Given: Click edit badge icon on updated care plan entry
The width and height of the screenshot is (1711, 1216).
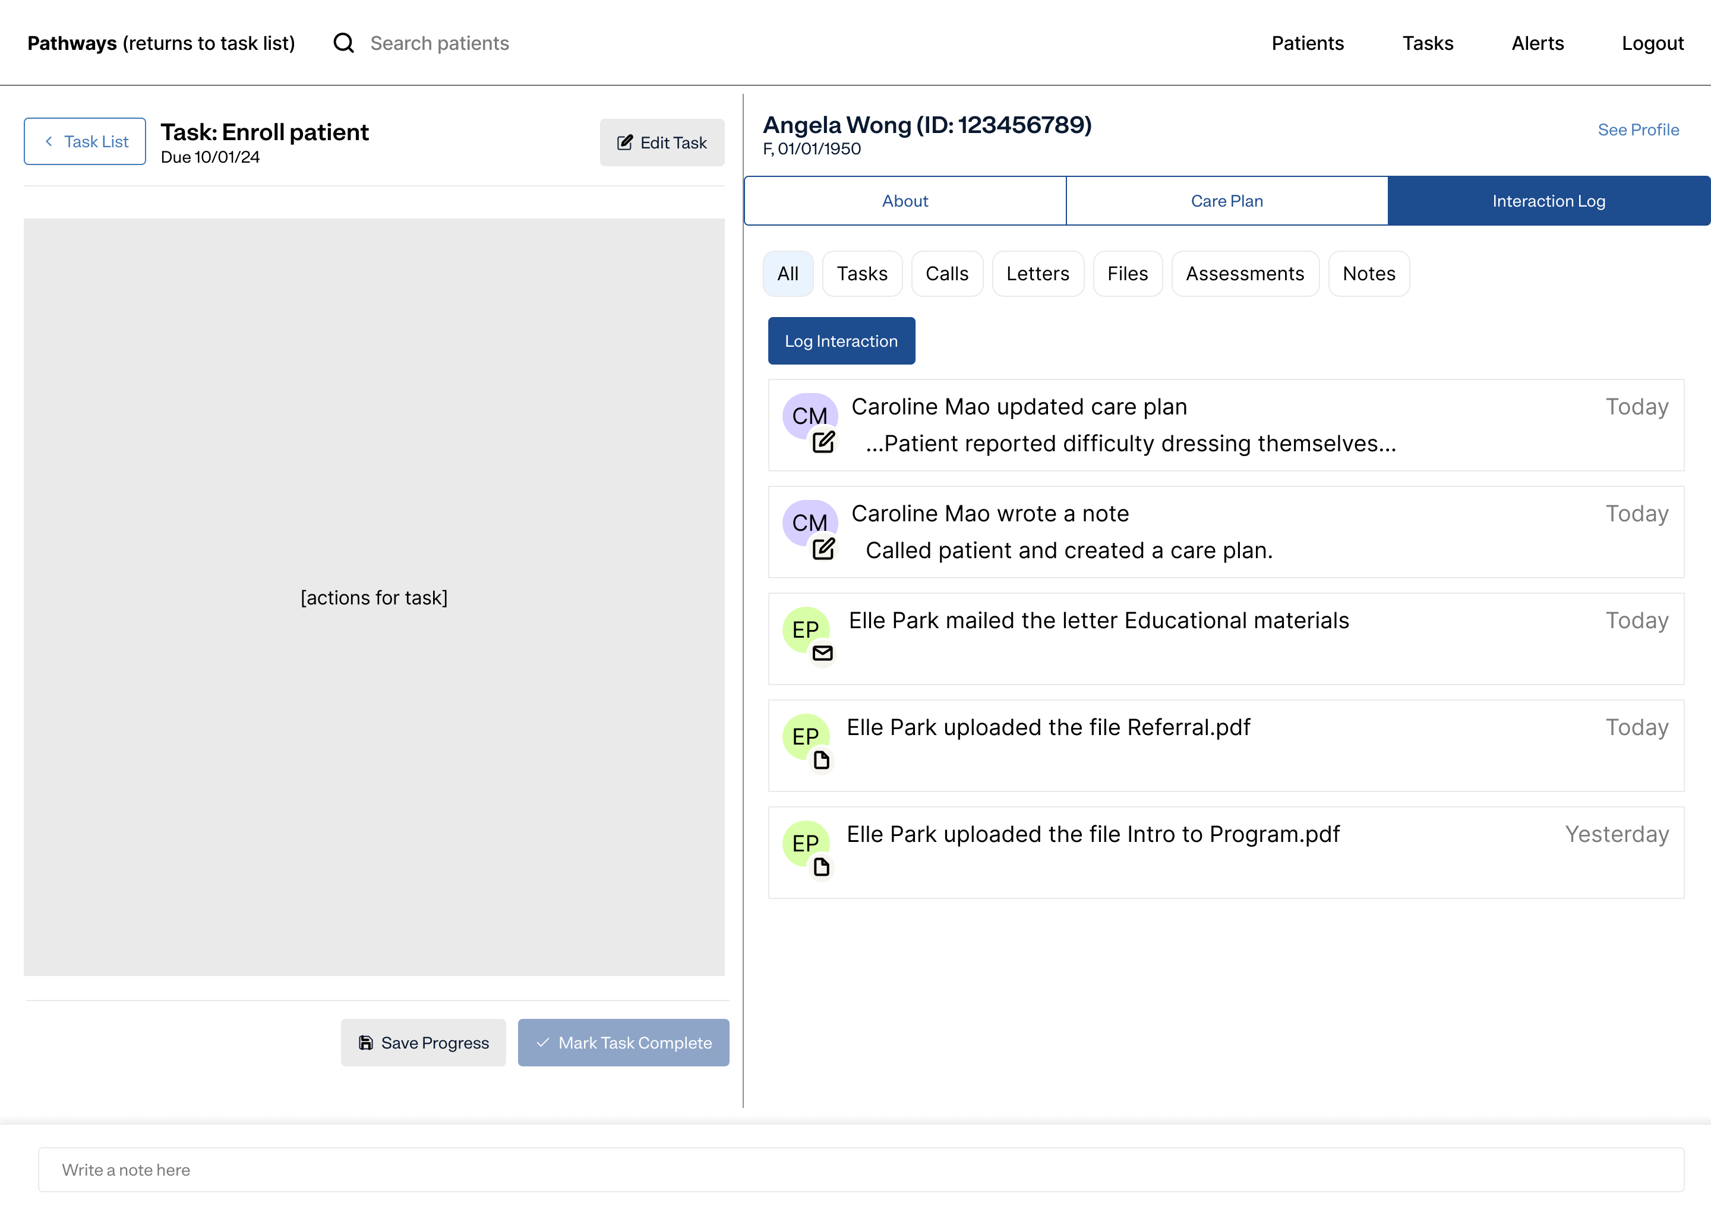Looking at the screenshot, I should coord(823,442).
